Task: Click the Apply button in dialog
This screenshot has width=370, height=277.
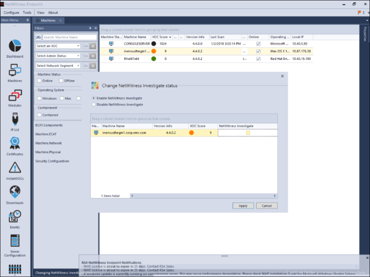Action: point(243,206)
